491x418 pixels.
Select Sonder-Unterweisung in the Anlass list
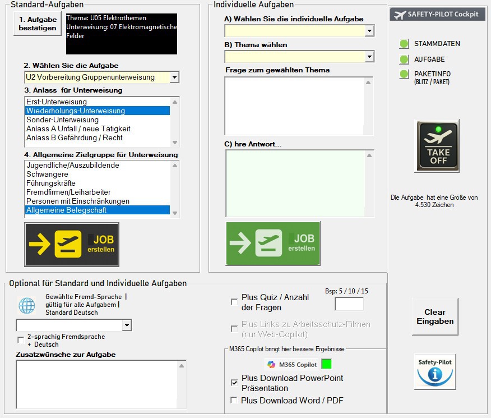[x=62, y=120]
